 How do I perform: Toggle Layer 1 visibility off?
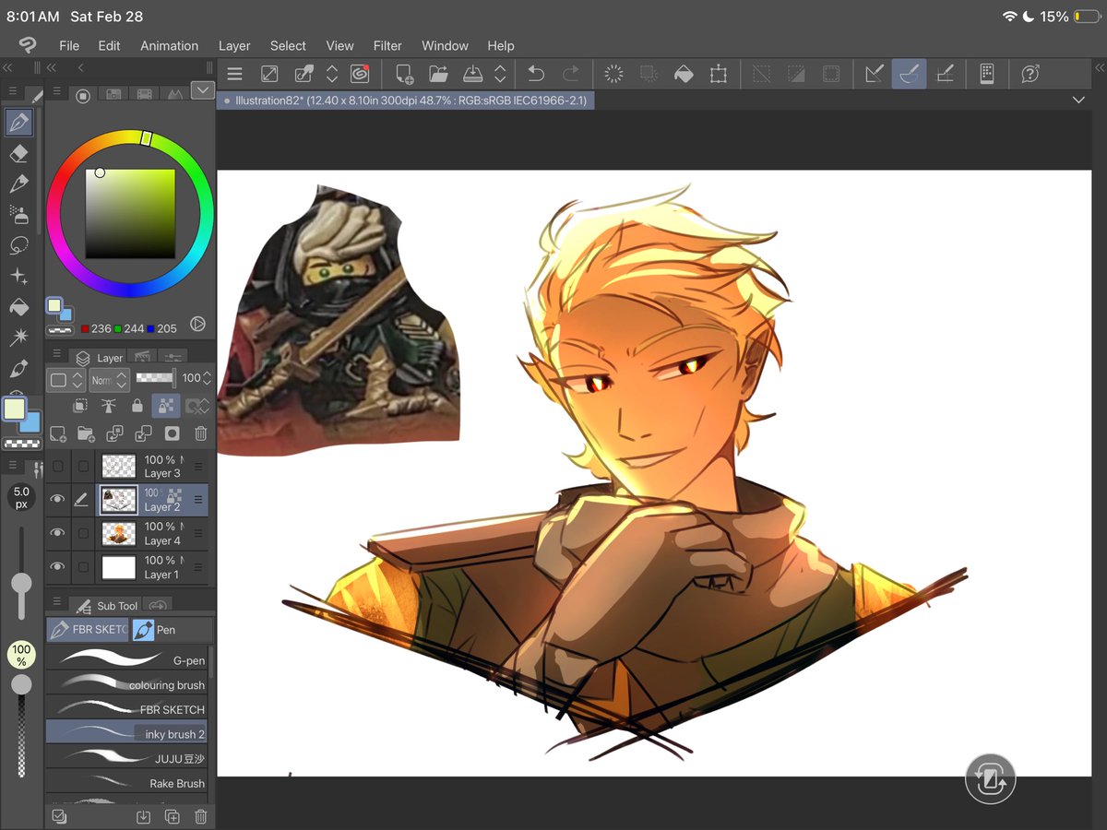click(58, 567)
